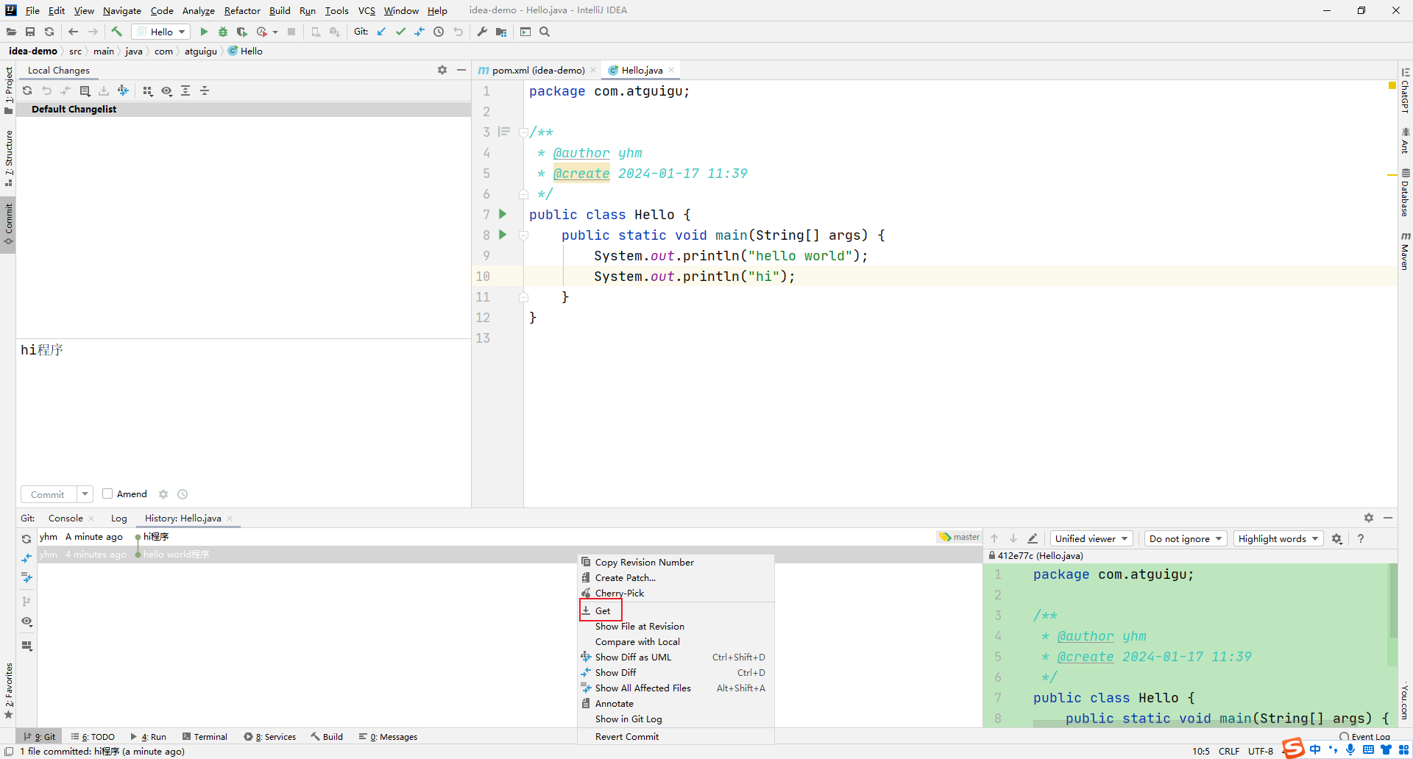Open Git Show History clock icon

pos(439,32)
